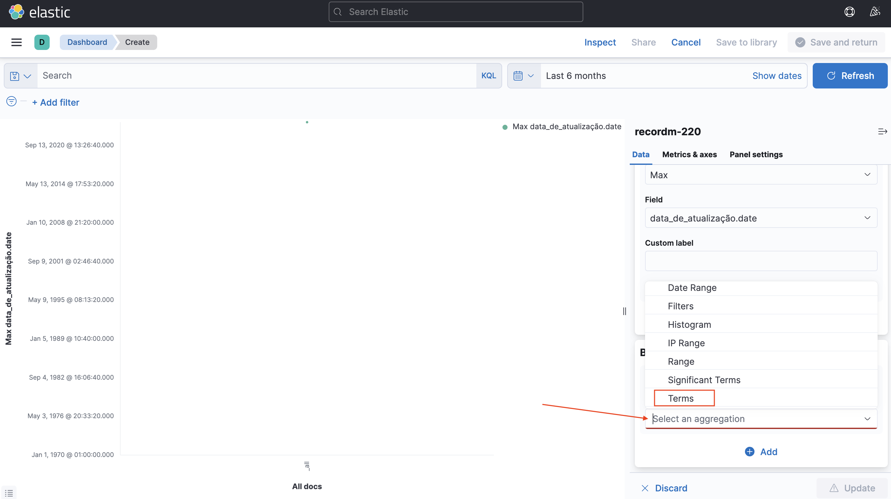Click the Jan 1, 1970 axis label

[73, 454]
